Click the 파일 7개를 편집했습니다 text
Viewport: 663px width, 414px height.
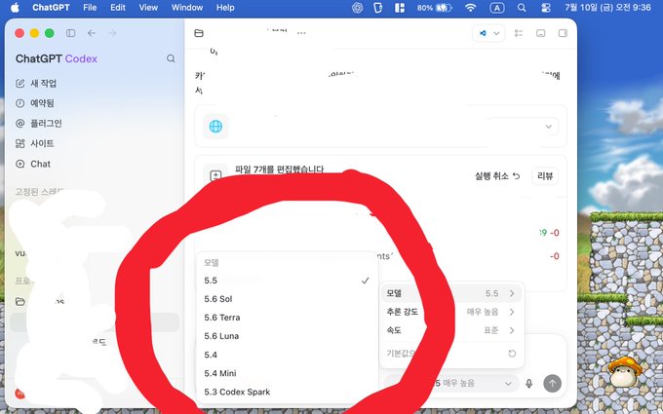tap(280, 169)
